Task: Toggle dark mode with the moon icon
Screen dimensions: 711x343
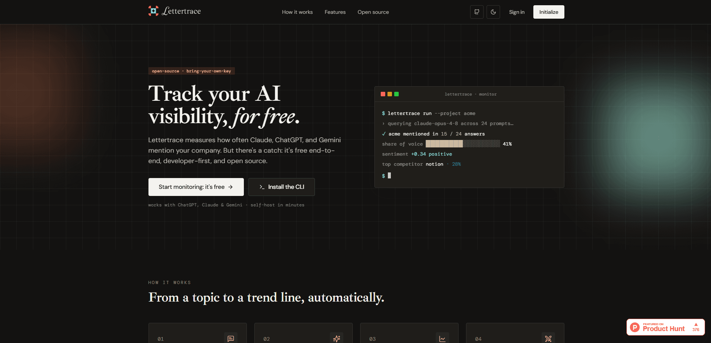Action: coord(493,12)
